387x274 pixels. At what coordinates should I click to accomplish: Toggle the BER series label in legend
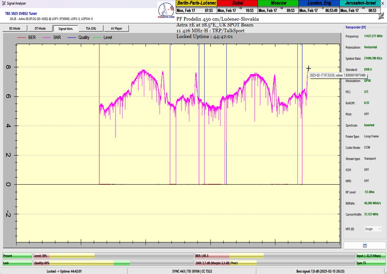[32, 38]
